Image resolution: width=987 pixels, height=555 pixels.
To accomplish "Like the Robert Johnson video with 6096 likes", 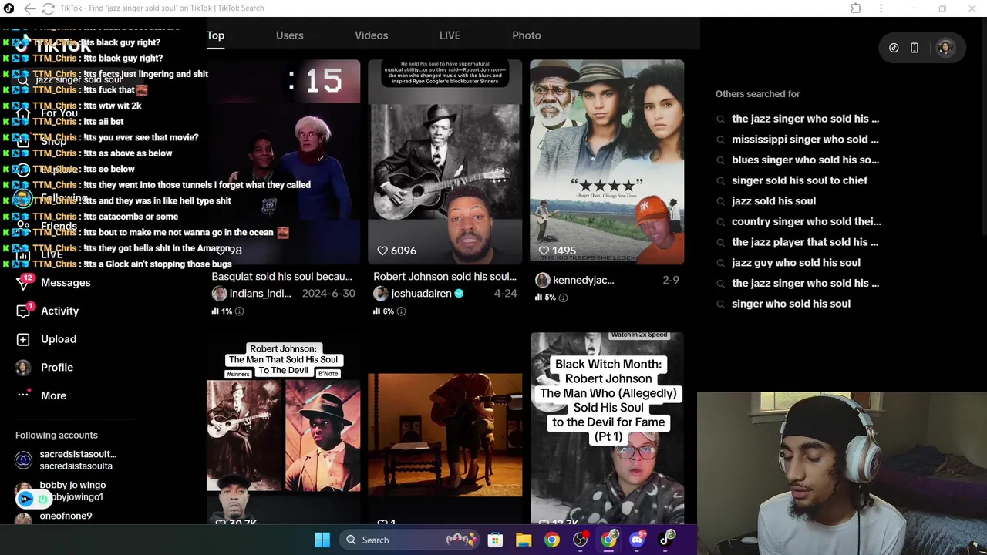I will pyautogui.click(x=382, y=251).
